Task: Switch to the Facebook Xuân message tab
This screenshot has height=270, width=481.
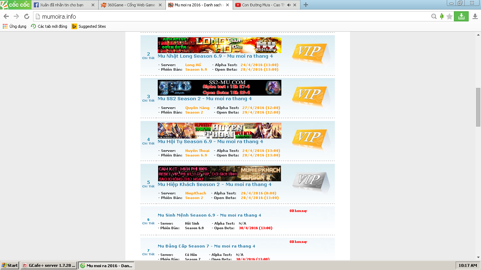Action: point(62,5)
